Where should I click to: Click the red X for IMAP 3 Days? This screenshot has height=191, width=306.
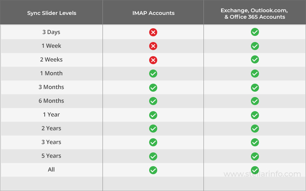click(153, 32)
